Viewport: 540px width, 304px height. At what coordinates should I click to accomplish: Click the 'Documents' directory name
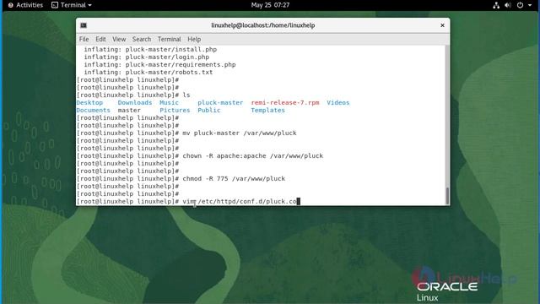click(x=94, y=111)
